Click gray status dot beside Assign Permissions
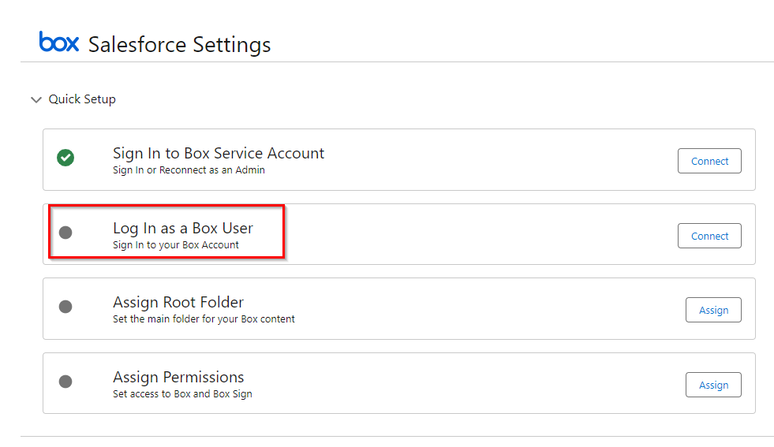 pyautogui.click(x=65, y=382)
